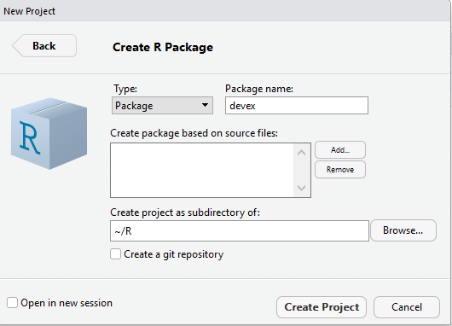This screenshot has height=326, width=452.
Task: Check Open in new session
Action: point(13,303)
